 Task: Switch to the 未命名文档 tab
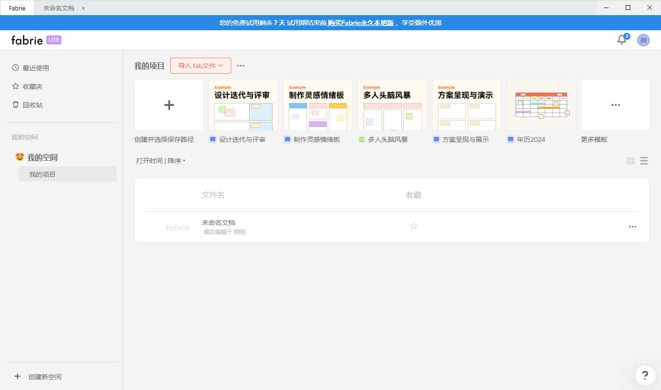point(59,8)
